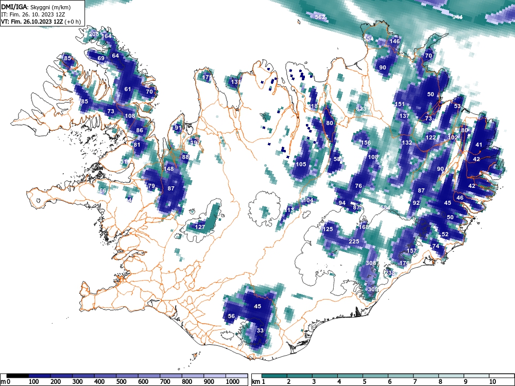
Task: Select the visibility value 168
Action: (364, 227)
